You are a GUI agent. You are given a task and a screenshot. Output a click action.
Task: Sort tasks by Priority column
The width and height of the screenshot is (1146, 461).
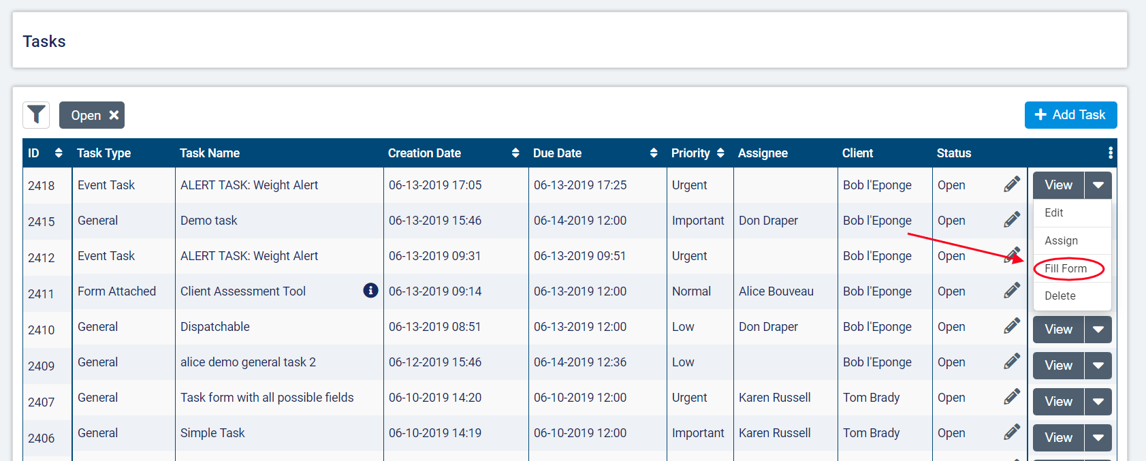click(720, 153)
